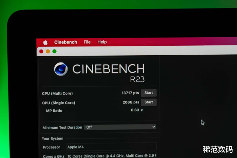Click the Minimum Test Duration label
237x158 pixels.
coord(62,127)
